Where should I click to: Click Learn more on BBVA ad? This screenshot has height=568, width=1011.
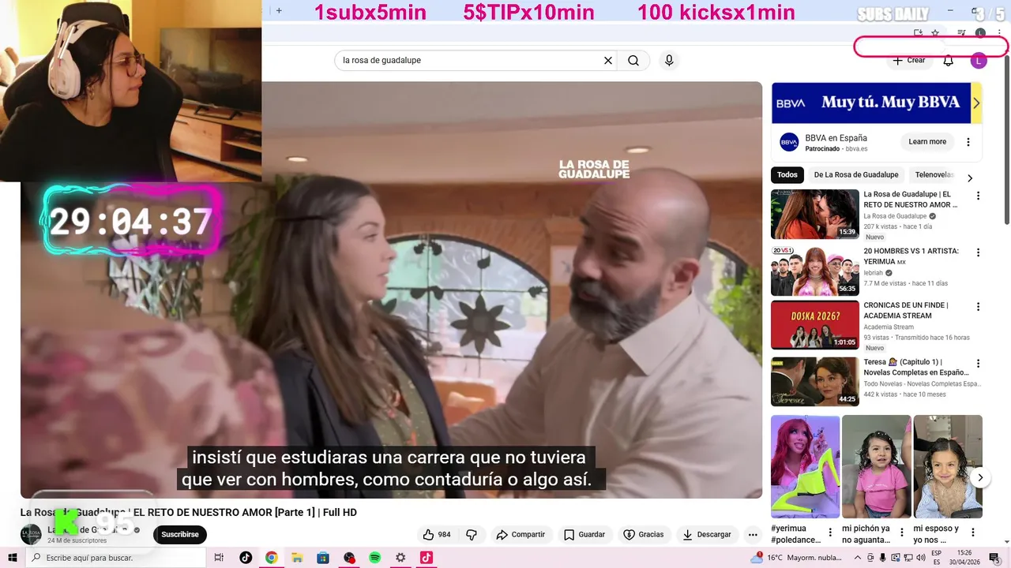click(x=927, y=142)
